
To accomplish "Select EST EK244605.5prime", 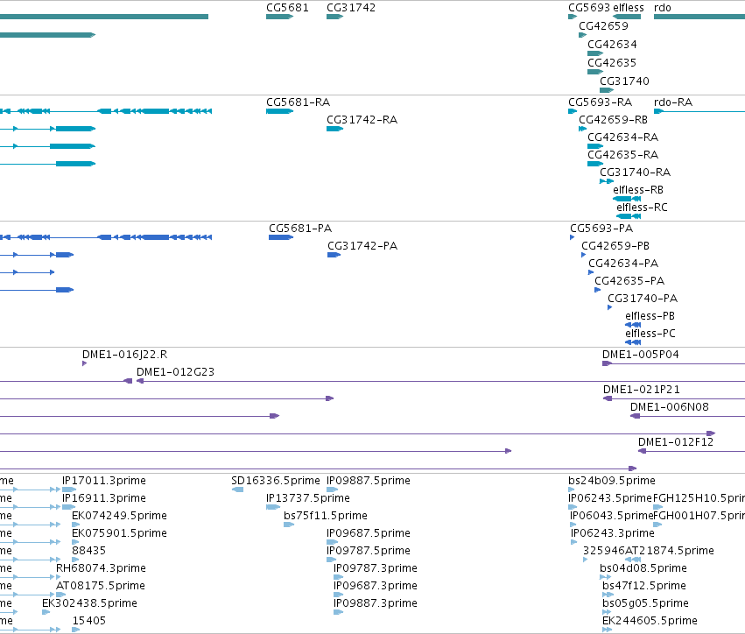I will [650, 621].
